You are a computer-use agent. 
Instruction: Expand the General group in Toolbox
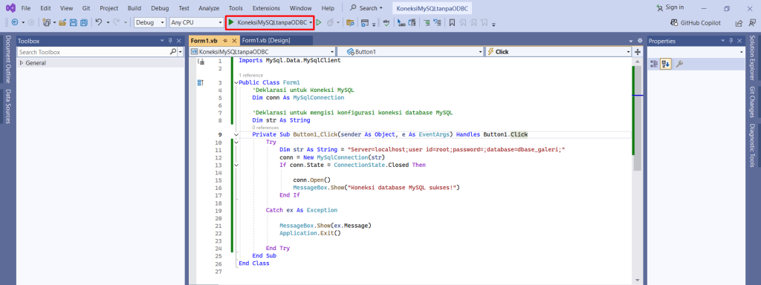coord(22,63)
